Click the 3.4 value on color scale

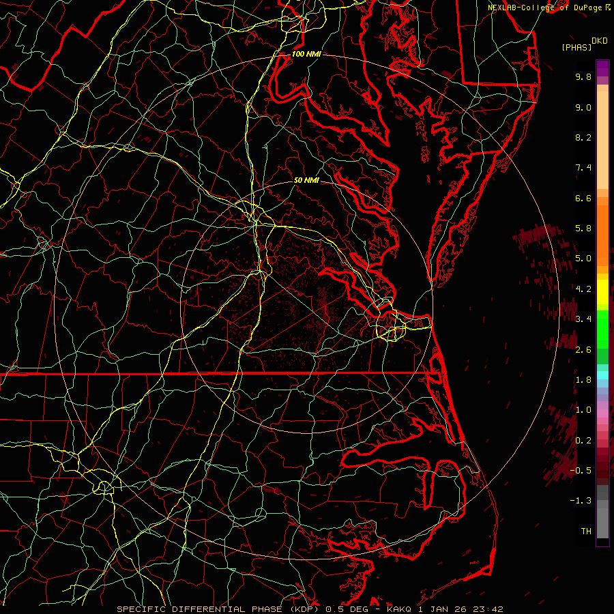(583, 319)
